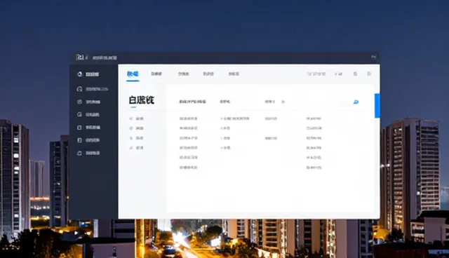
Task: Click the gray text link left of the top-right icons
Action: (x=316, y=74)
